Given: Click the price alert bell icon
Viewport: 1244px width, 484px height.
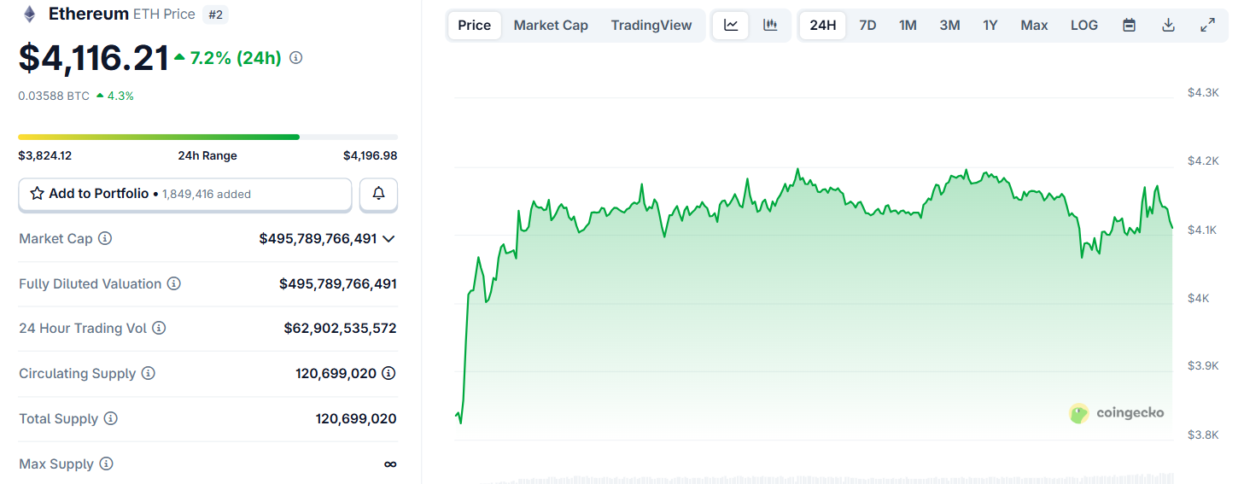Looking at the screenshot, I should [379, 194].
